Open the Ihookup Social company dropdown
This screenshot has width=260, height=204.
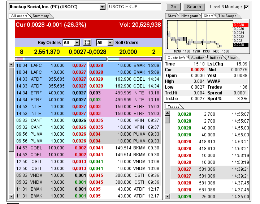(102, 7)
